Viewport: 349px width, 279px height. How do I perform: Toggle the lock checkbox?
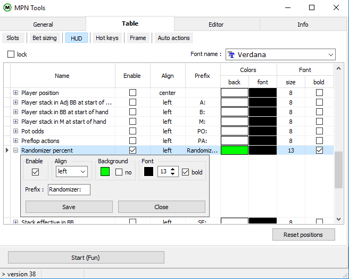(x=11, y=54)
